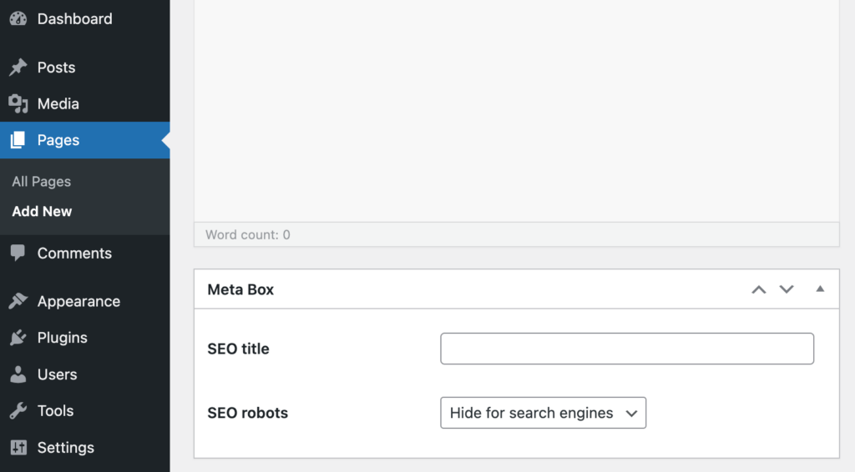Open Media via its camera-music icon
The height and width of the screenshot is (472, 855).
pyautogui.click(x=18, y=104)
